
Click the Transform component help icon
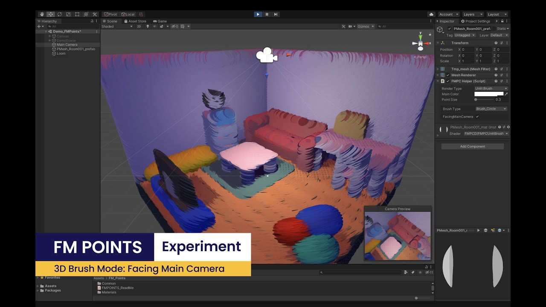[496, 43]
